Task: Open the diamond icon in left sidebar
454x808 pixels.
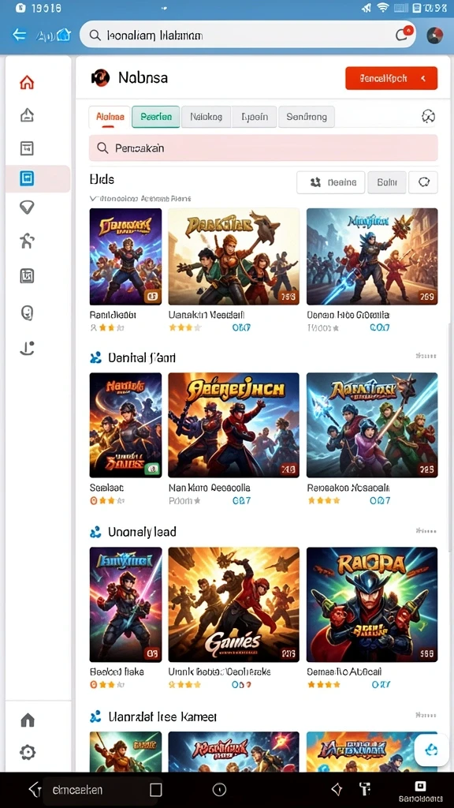Action: pos(27,208)
